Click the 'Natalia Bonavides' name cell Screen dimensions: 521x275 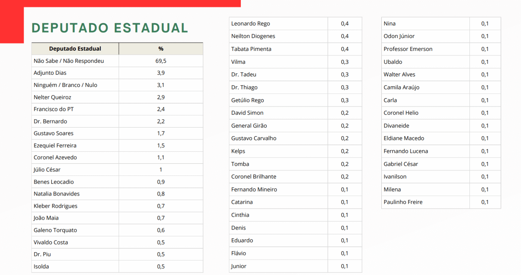coord(57,194)
